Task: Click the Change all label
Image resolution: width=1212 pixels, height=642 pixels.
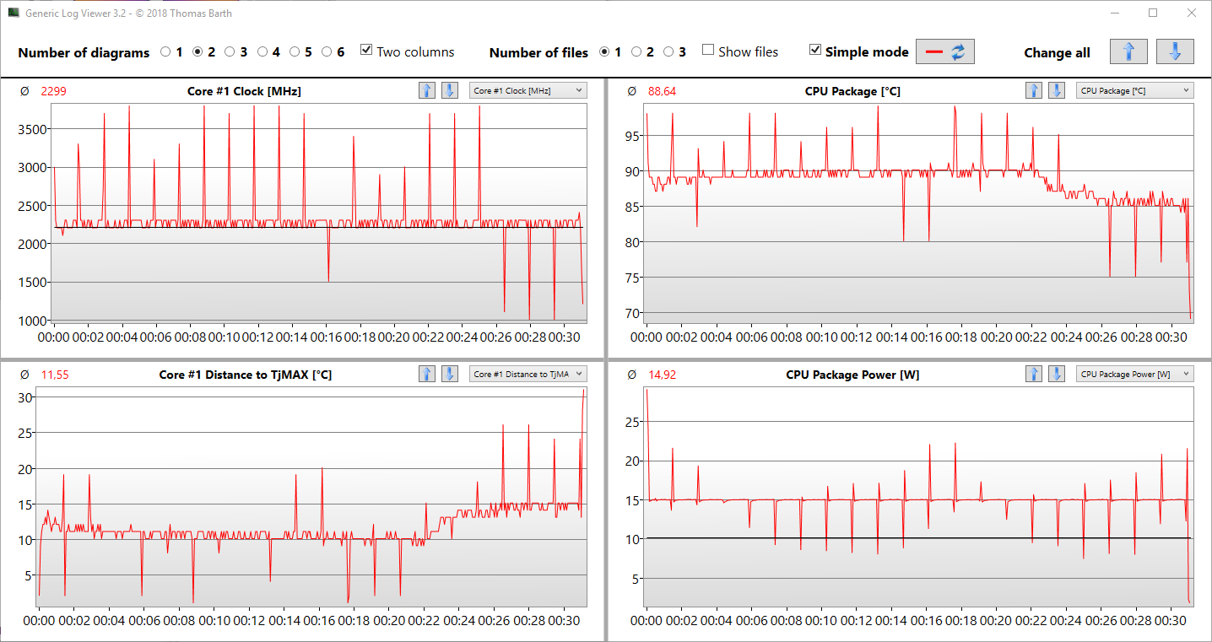Action: tap(1057, 52)
